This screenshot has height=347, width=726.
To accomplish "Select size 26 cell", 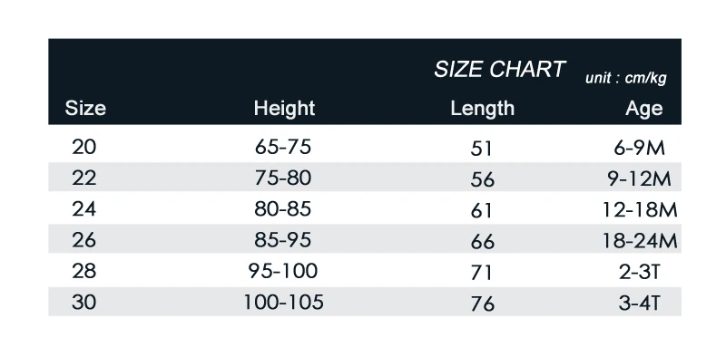I will tap(84, 240).
